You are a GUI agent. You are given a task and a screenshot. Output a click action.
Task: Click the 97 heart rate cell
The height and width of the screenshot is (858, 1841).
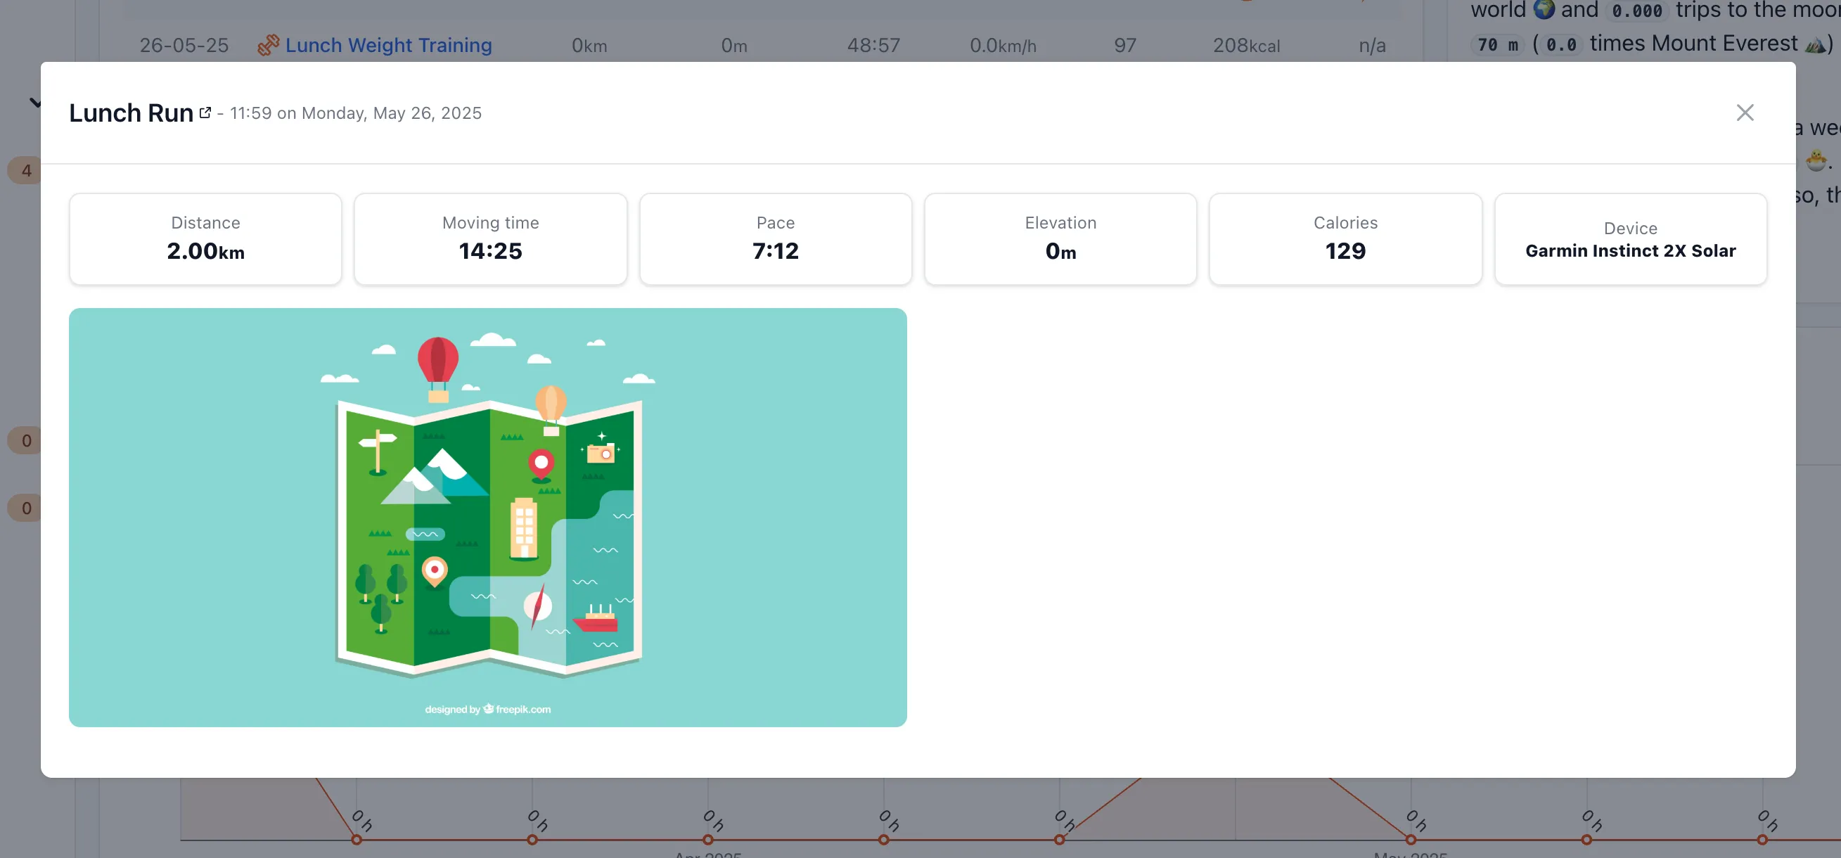pos(1125,45)
